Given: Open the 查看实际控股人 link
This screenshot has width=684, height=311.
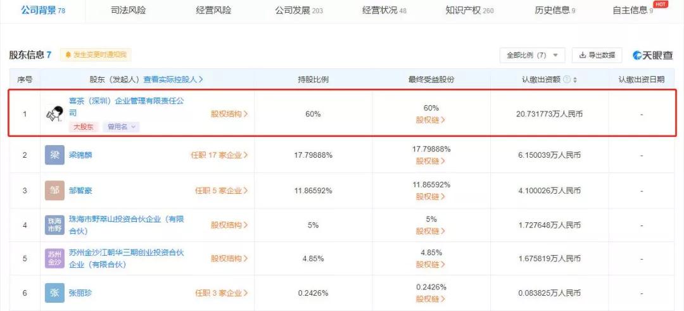Looking at the screenshot, I should coord(173,79).
